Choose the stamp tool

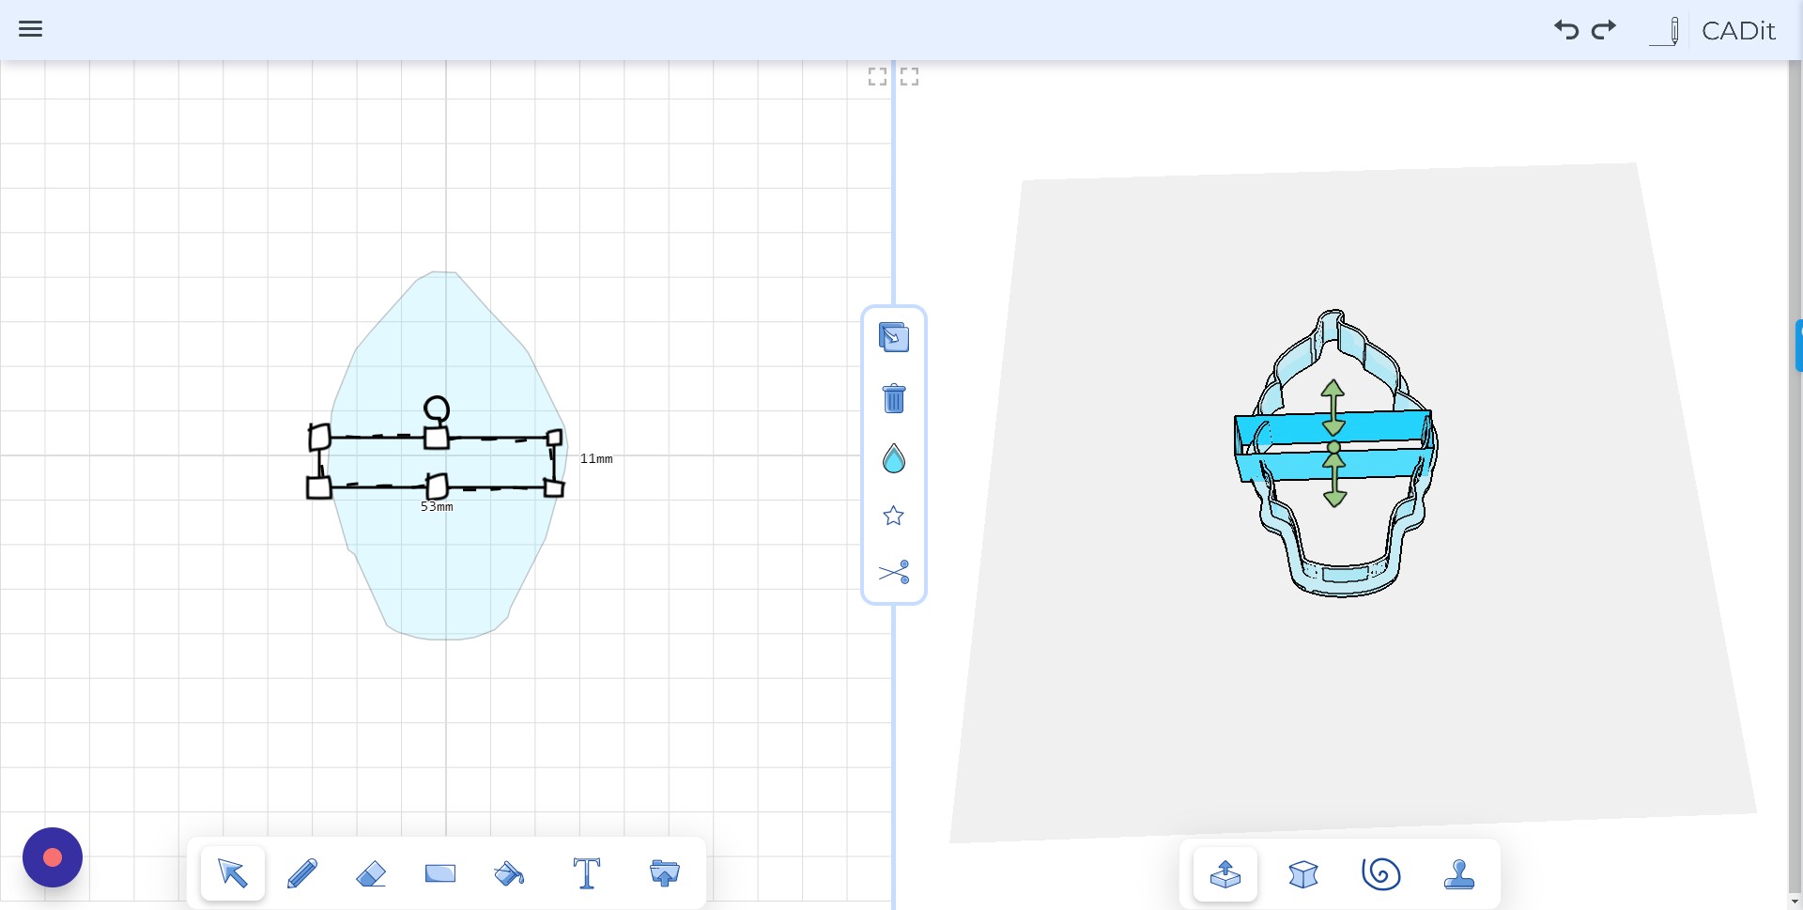[x=1459, y=874]
